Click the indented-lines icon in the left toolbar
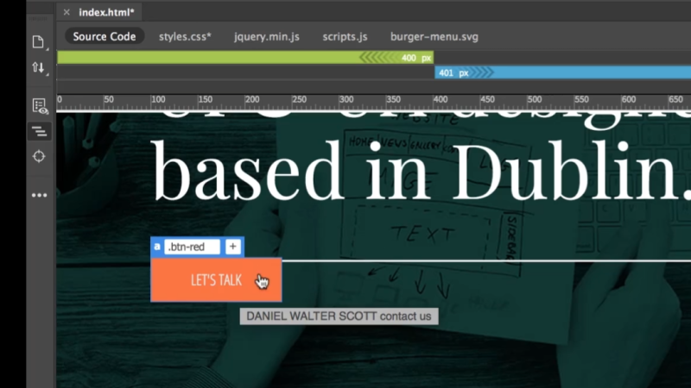The image size is (691, 388). (x=39, y=131)
